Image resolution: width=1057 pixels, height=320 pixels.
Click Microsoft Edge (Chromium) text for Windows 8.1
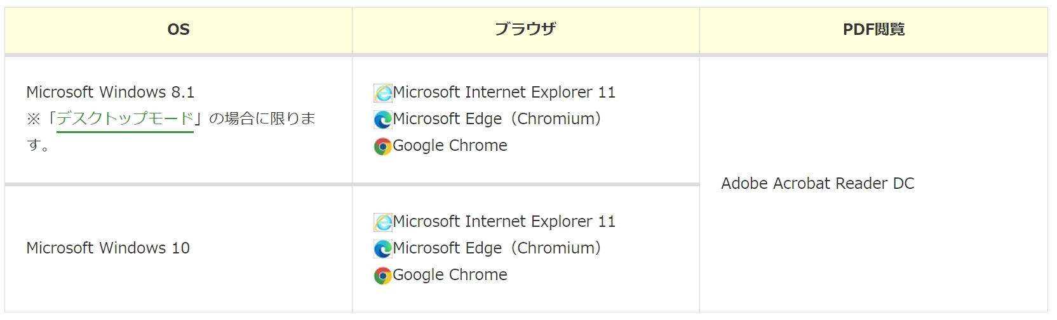pos(497,119)
